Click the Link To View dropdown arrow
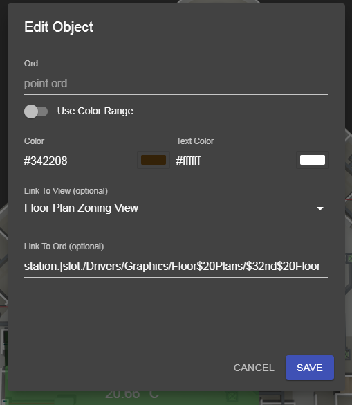The height and width of the screenshot is (405, 352). 320,208
